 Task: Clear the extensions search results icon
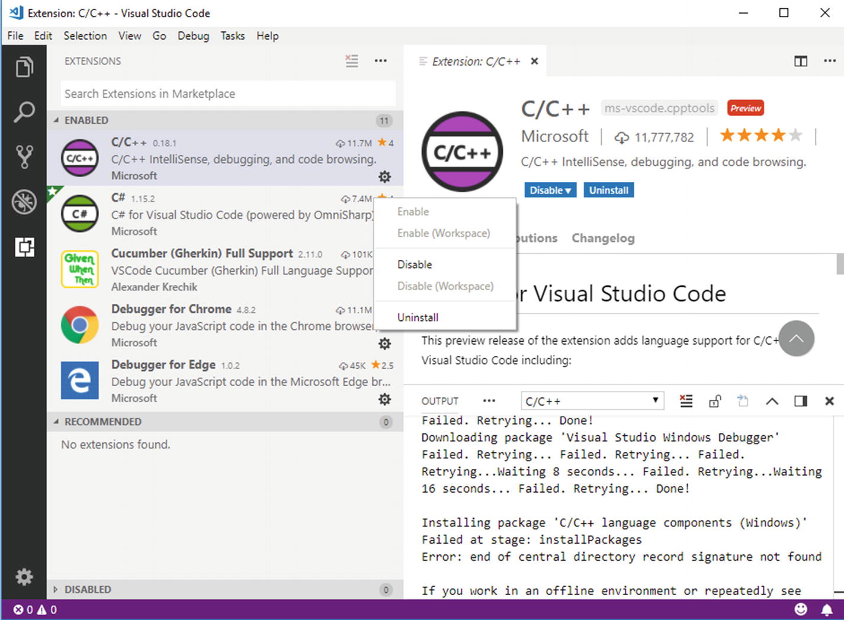point(352,61)
